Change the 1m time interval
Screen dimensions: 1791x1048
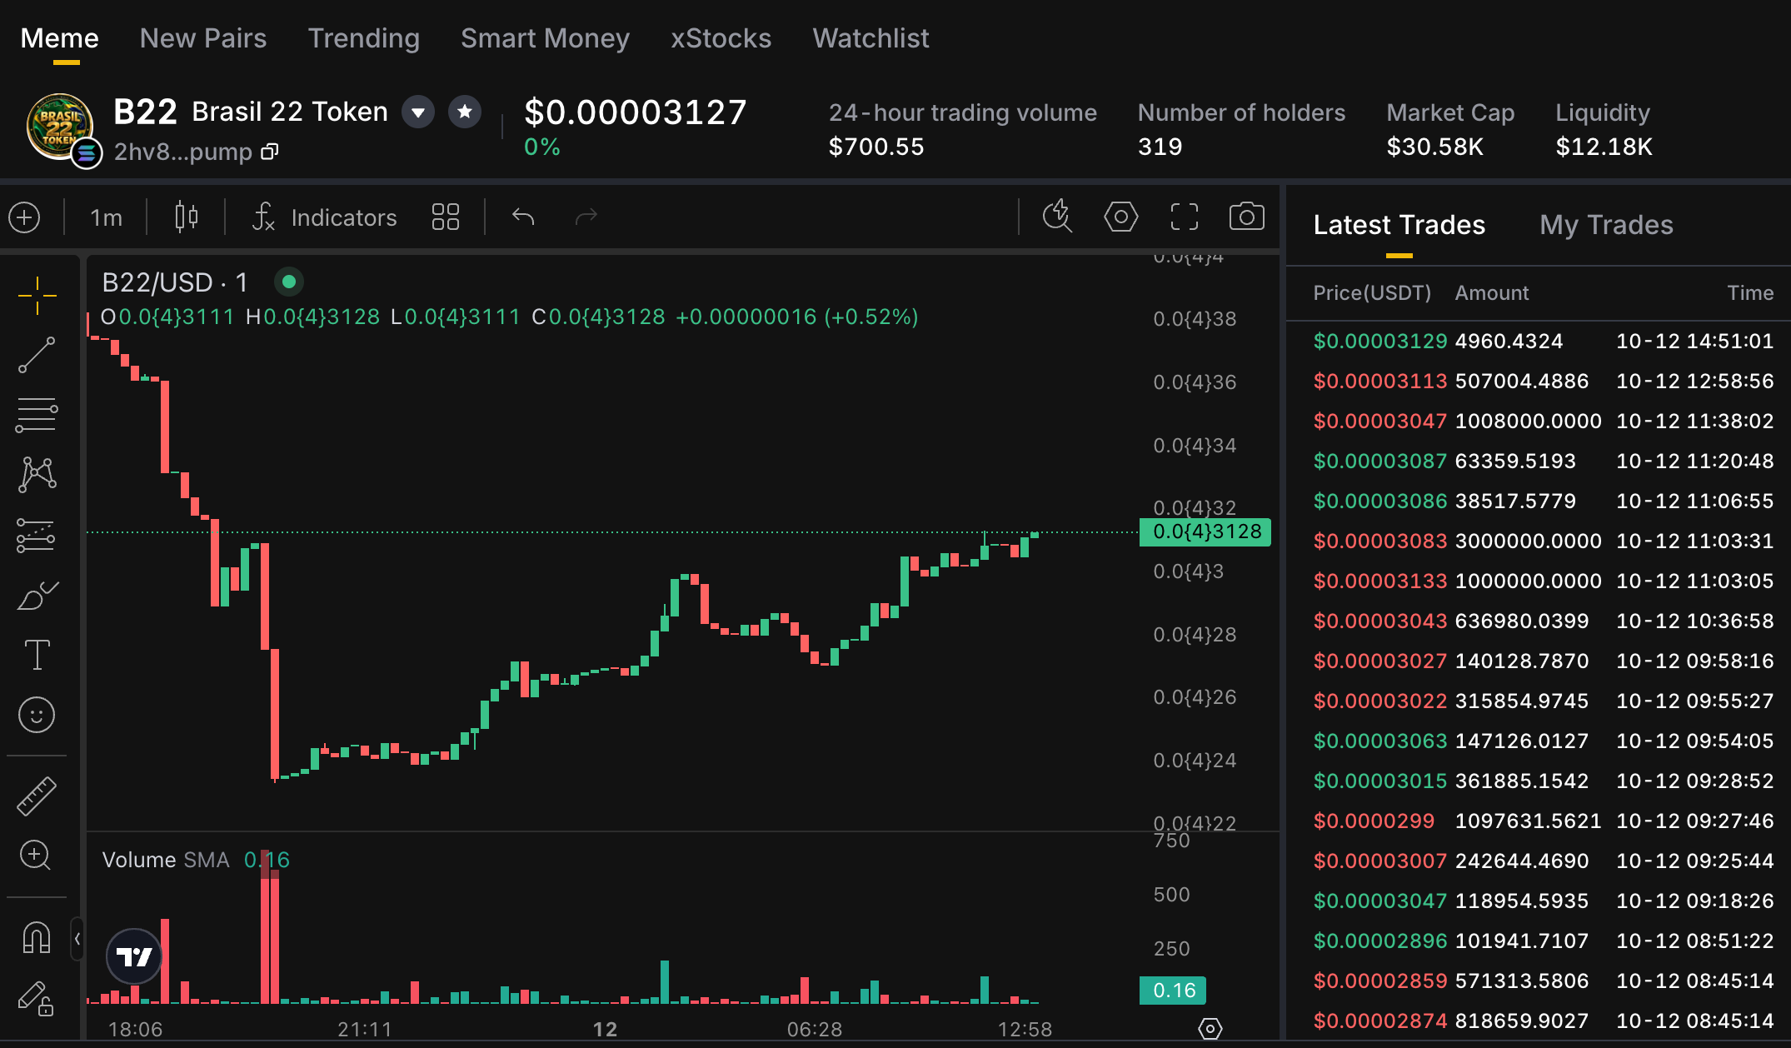[106, 217]
